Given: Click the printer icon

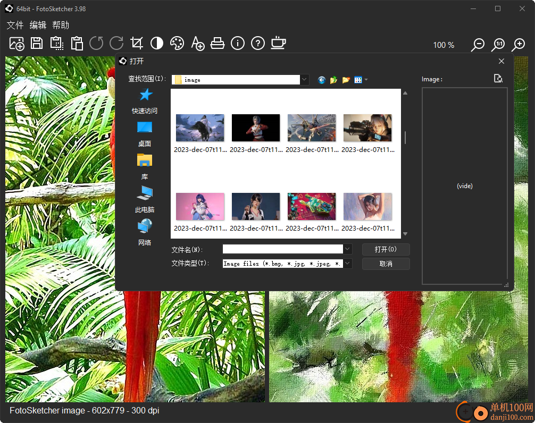Looking at the screenshot, I should click(218, 44).
